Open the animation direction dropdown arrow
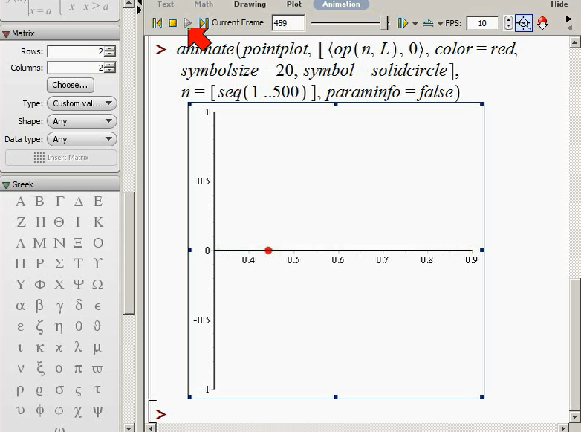 coord(415,24)
